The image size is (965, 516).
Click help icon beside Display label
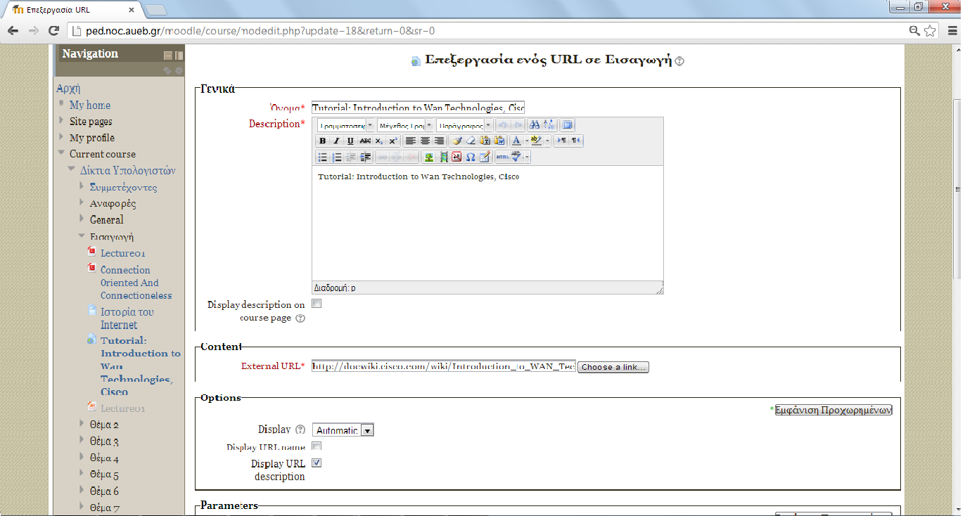(x=300, y=430)
